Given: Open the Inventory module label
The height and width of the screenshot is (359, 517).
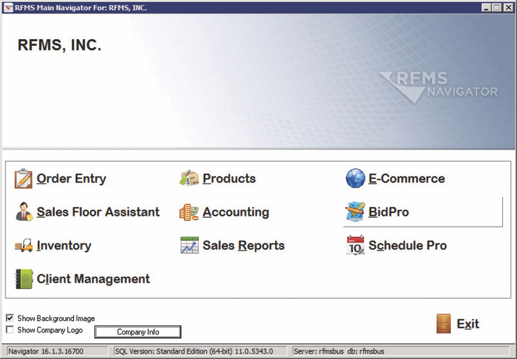Looking at the screenshot, I should [x=64, y=246].
